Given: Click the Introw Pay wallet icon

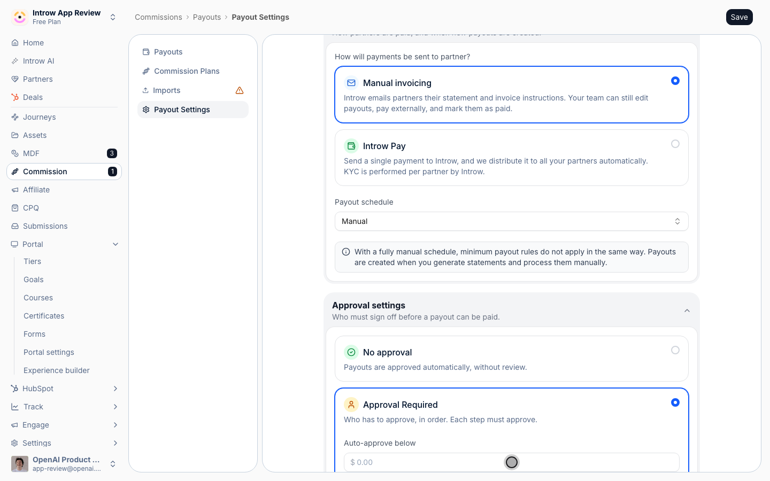Looking at the screenshot, I should pyautogui.click(x=351, y=146).
